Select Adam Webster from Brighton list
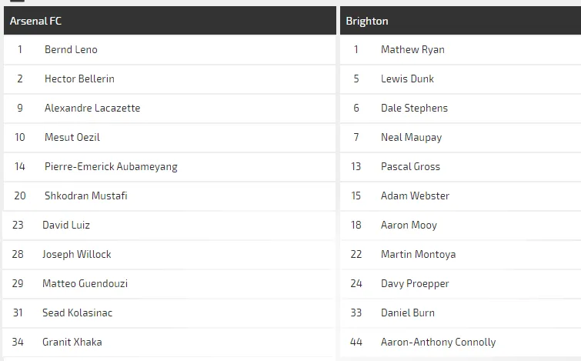 coord(415,196)
